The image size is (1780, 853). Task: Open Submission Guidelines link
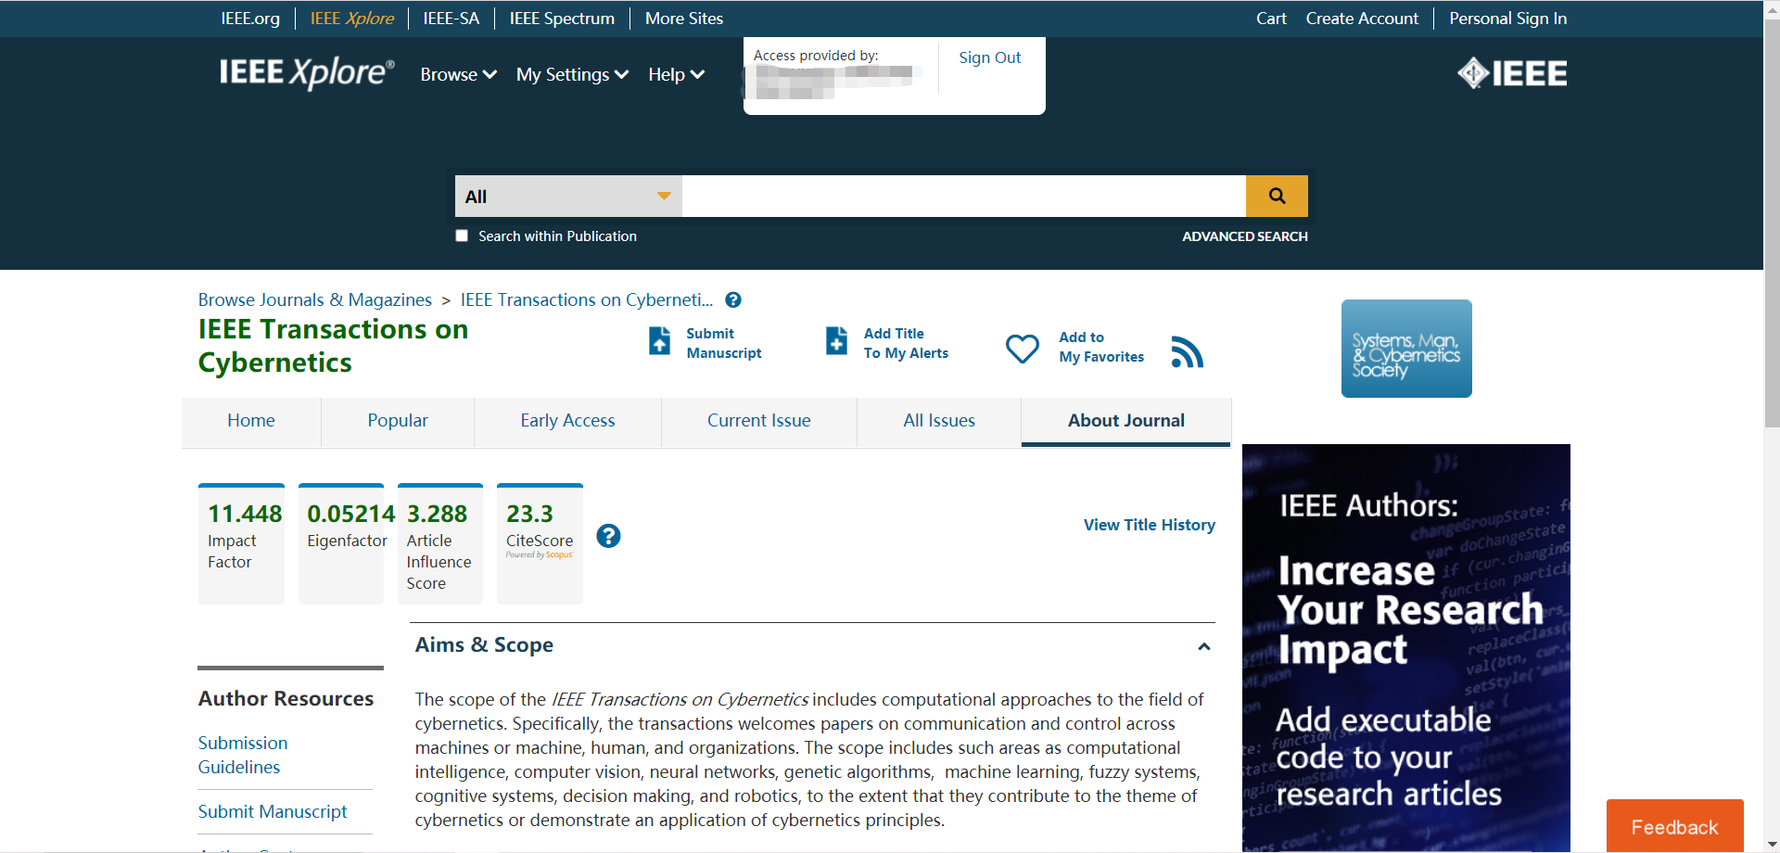(x=243, y=755)
